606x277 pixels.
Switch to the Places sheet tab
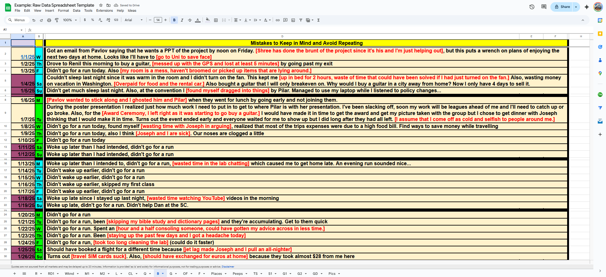point(216,274)
